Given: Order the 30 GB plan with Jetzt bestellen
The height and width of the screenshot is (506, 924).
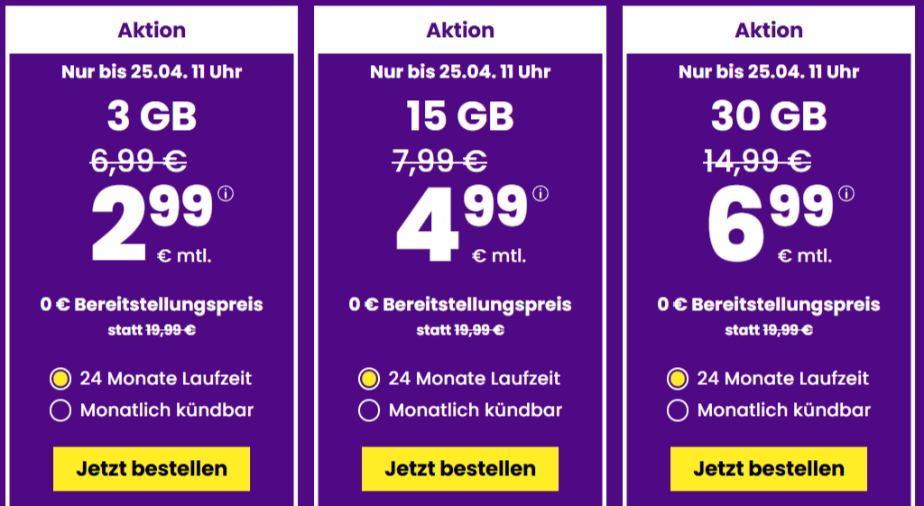Looking at the screenshot, I should tap(769, 469).
